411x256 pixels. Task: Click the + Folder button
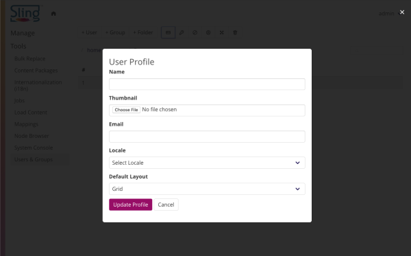click(x=143, y=32)
